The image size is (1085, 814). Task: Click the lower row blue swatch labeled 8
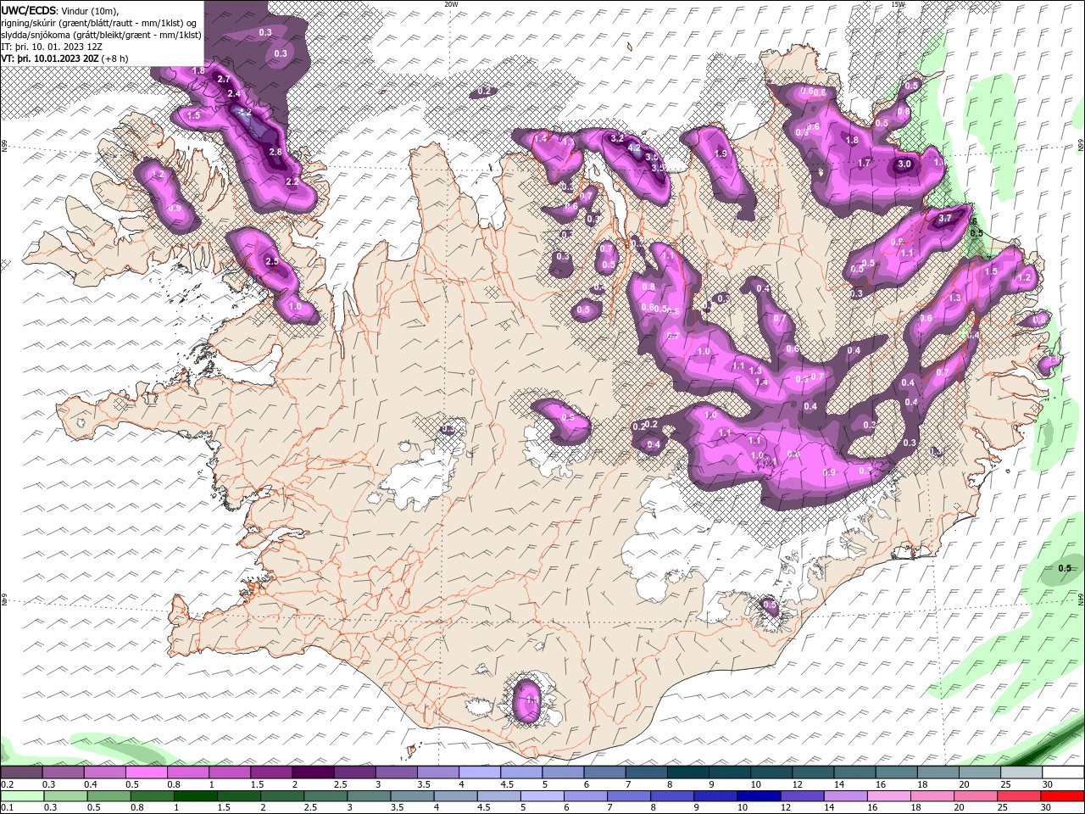pyautogui.click(x=673, y=796)
